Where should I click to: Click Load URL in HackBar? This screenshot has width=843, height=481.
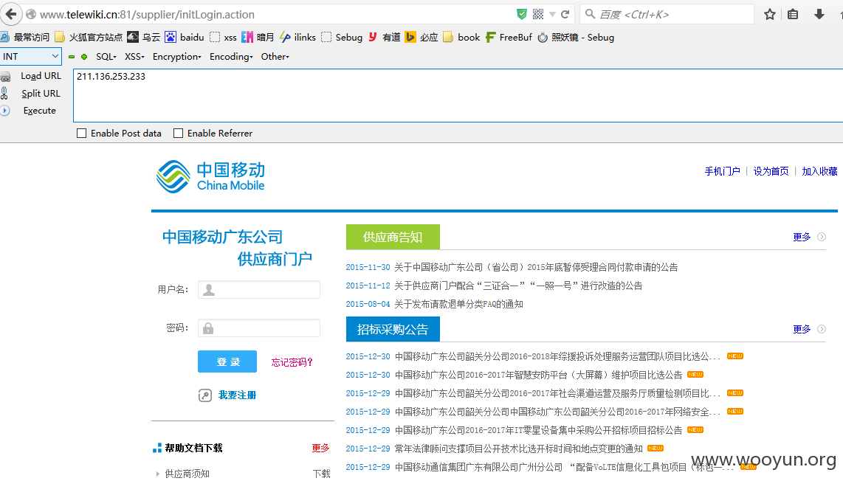click(x=41, y=76)
